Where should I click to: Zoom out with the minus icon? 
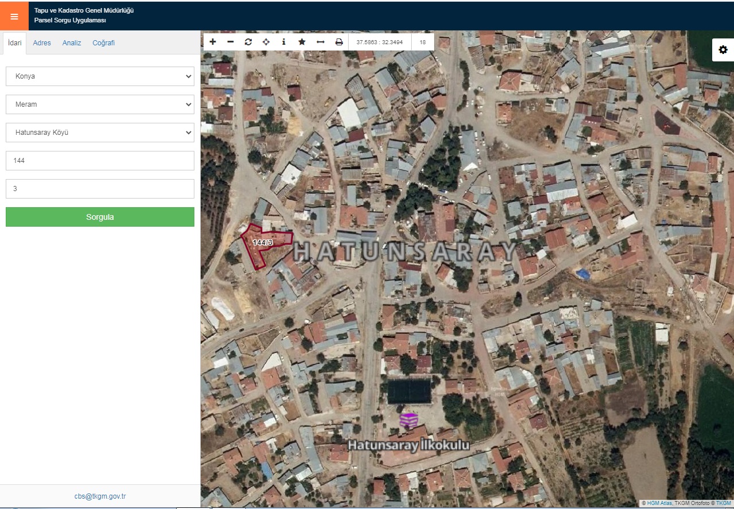click(231, 42)
